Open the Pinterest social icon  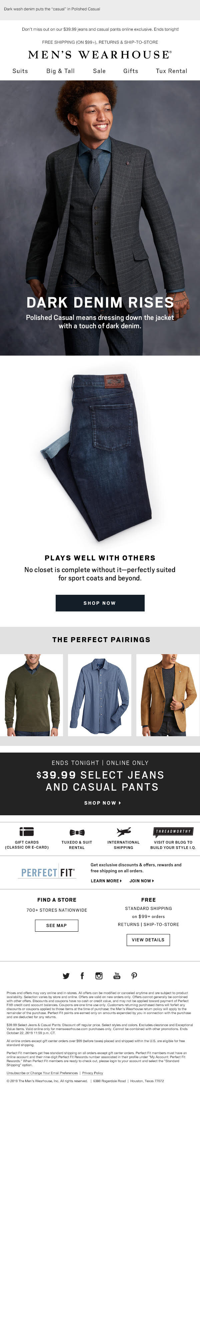tap(134, 976)
